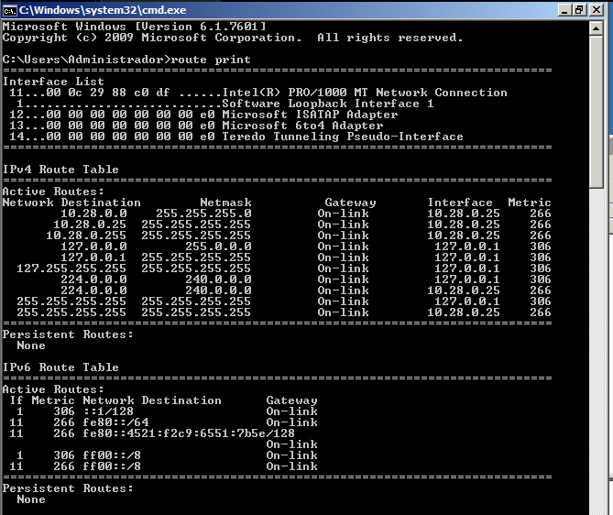Click the Microsoft Windows version line
Viewport: 613px width, 515px height.
point(134,27)
